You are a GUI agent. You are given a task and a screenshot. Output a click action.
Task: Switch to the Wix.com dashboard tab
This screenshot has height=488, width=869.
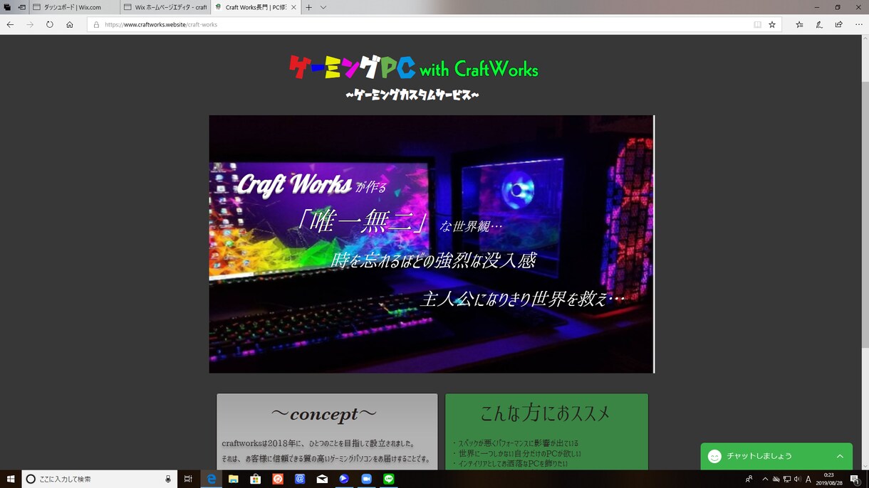[74, 7]
